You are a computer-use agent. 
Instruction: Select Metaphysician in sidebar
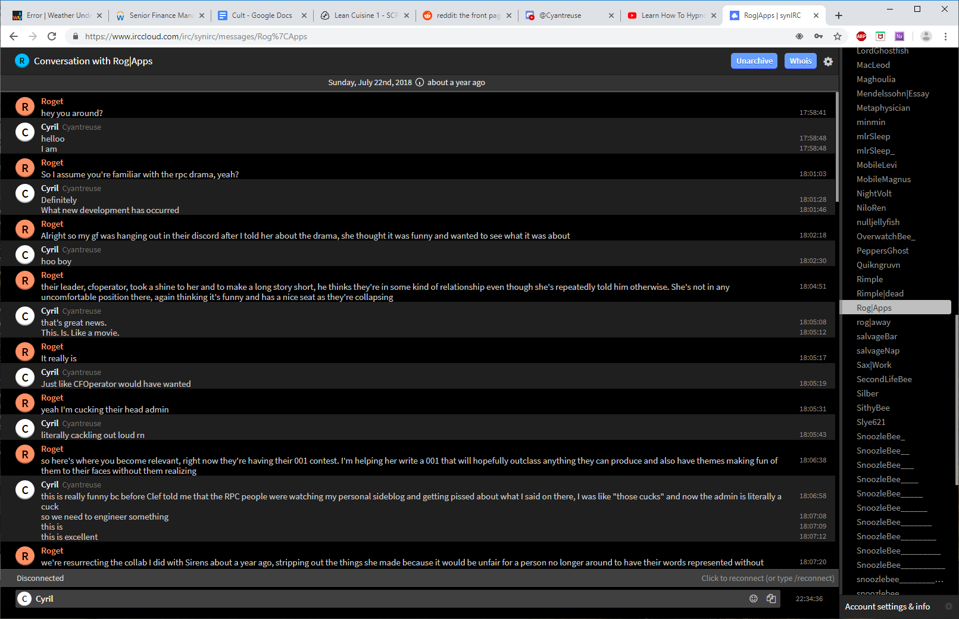pyautogui.click(x=883, y=108)
